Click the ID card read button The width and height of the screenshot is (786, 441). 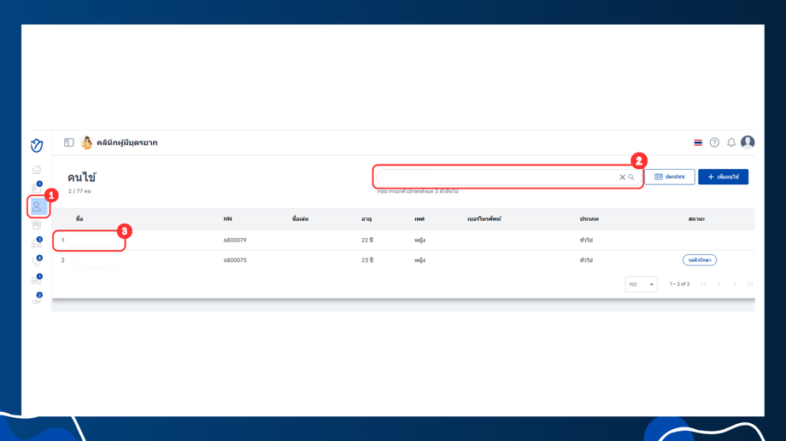(670, 177)
